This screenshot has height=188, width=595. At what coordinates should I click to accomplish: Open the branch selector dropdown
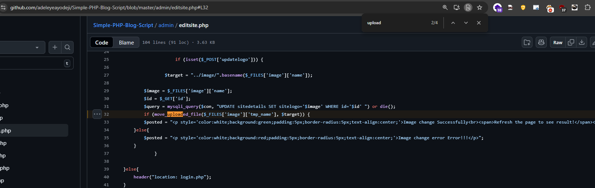click(x=22, y=47)
